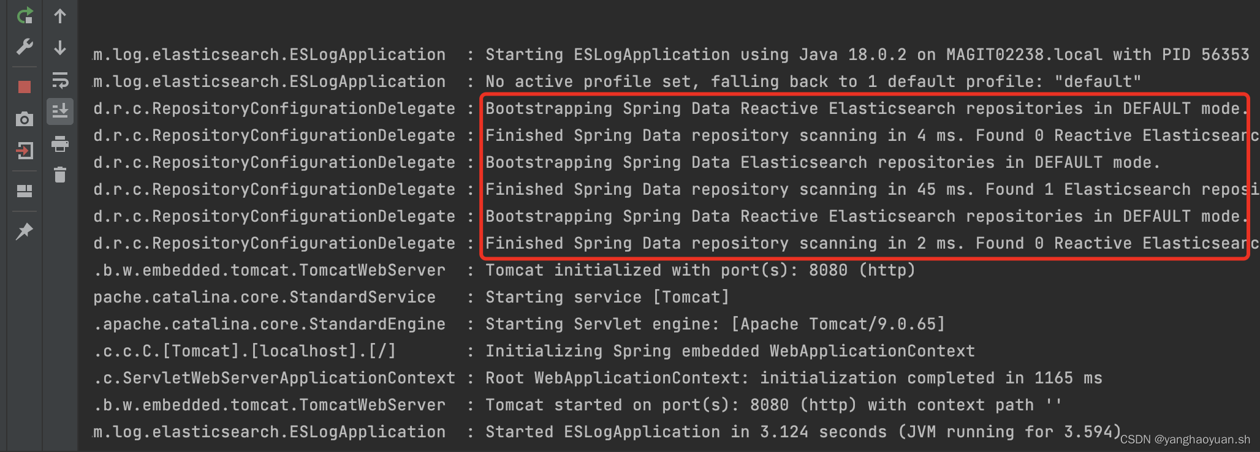Rerun the ESLogApplication

pyautogui.click(x=25, y=17)
